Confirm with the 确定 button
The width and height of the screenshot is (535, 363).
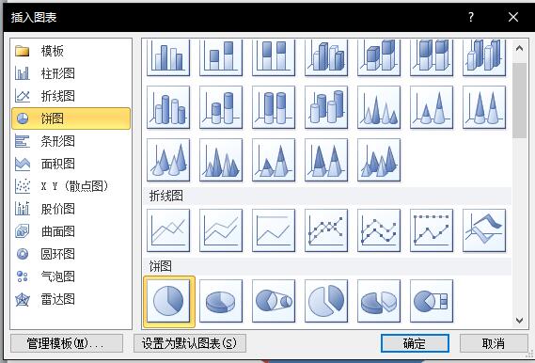pyautogui.click(x=415, y=343)
